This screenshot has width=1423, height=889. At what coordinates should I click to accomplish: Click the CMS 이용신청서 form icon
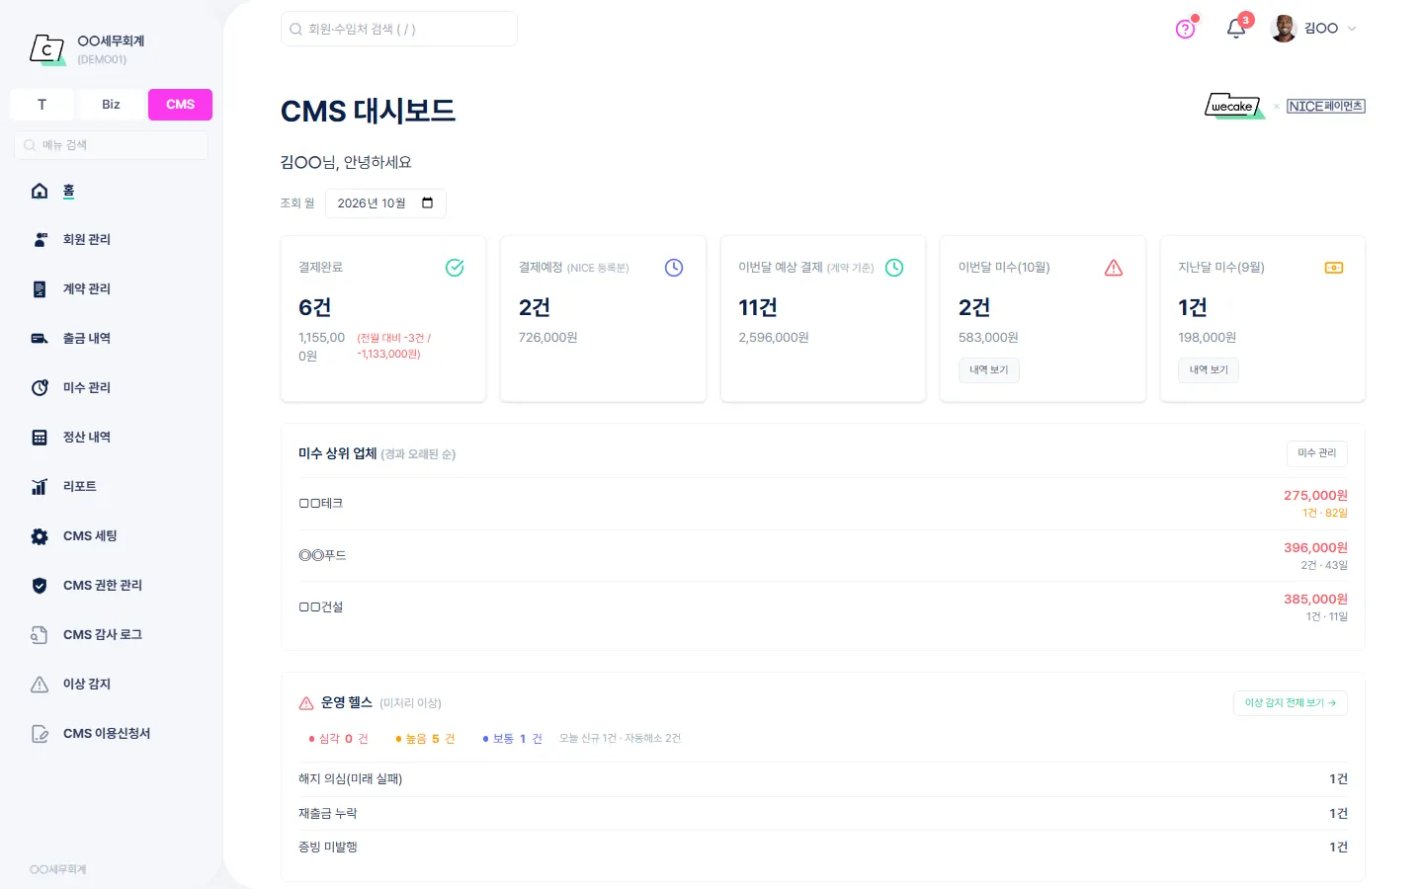(40, 734)
